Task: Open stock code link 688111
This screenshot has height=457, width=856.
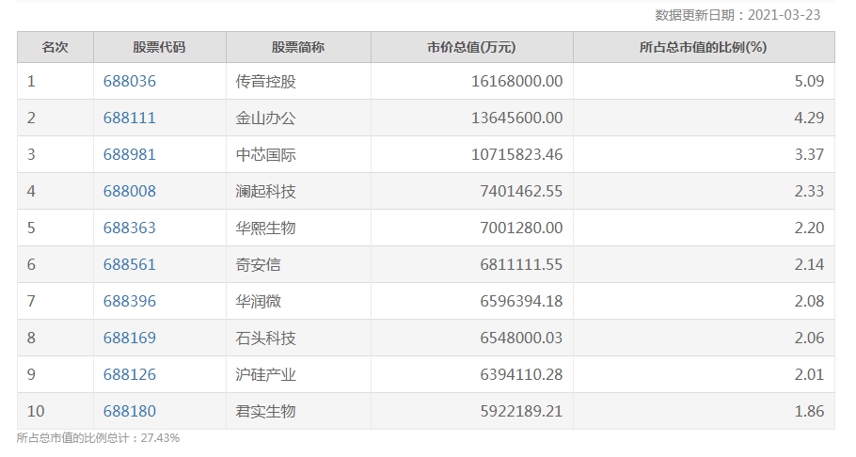Action: click(x=130, y=118)
